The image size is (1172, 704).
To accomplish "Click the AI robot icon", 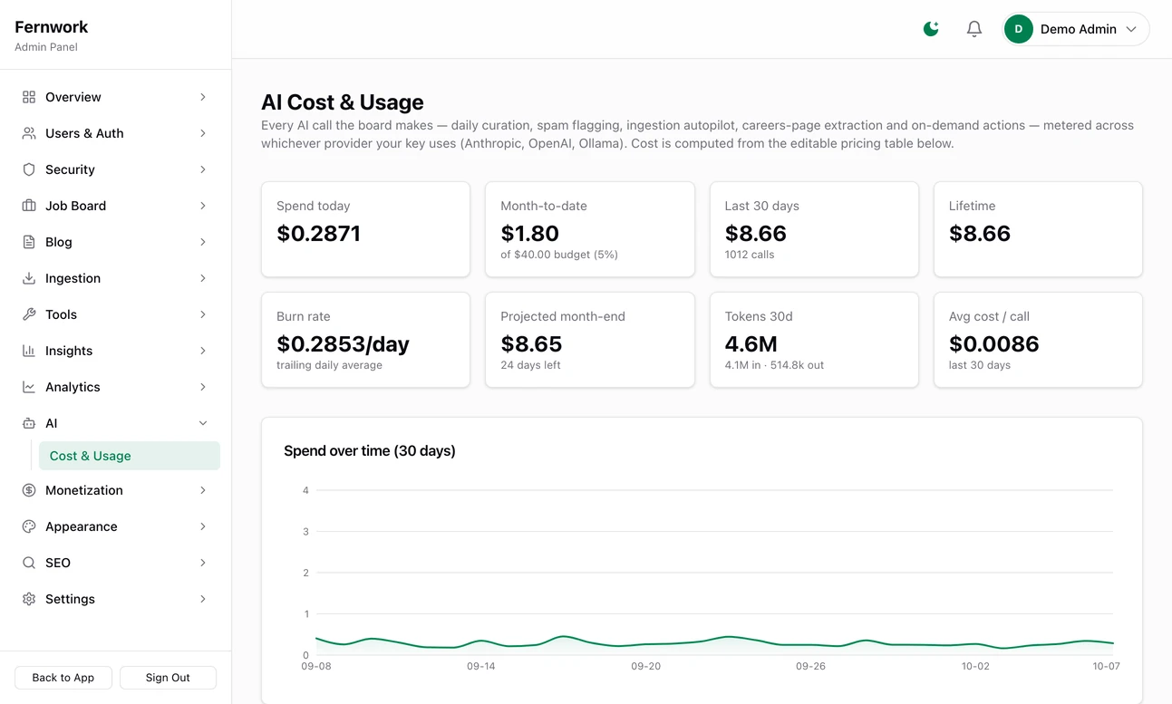I will 29,423.
